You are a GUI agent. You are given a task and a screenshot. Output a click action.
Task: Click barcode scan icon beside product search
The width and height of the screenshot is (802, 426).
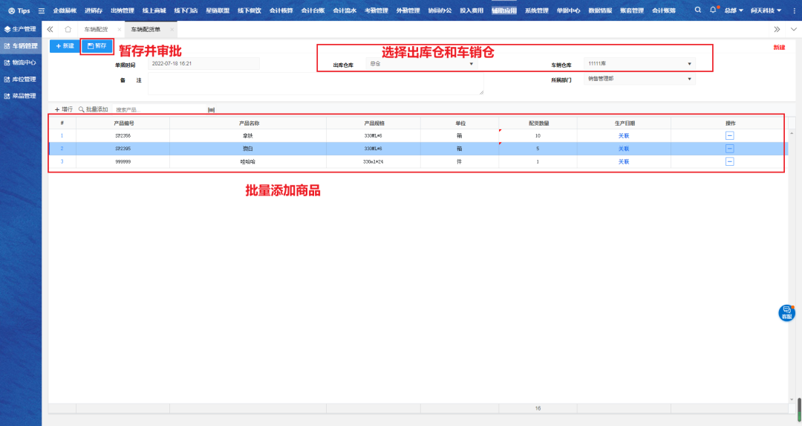[211, 109]
